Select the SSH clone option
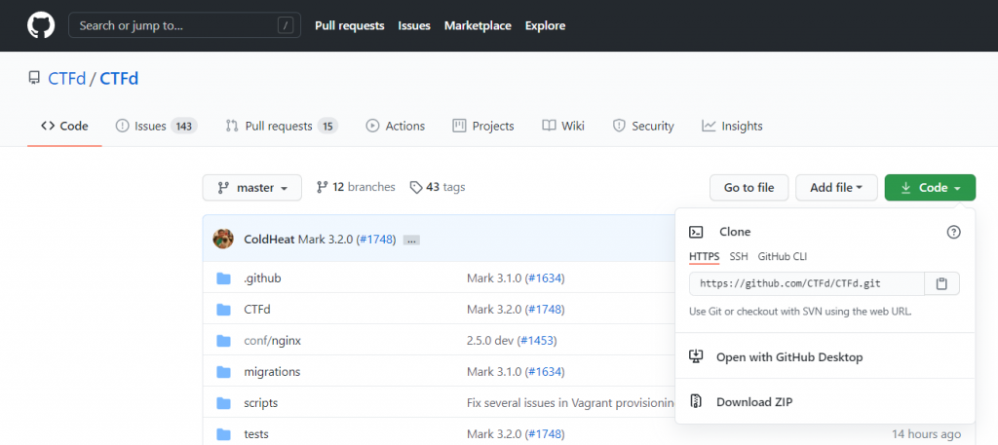 [x=739, y=256]
